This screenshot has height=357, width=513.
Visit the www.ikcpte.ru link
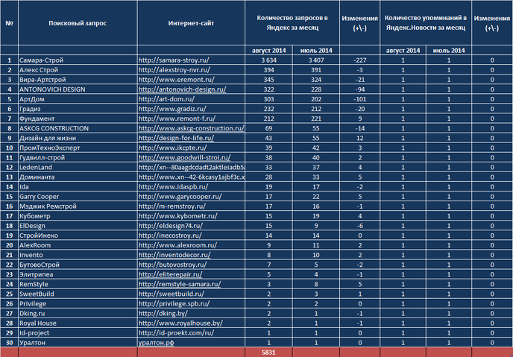173,148
